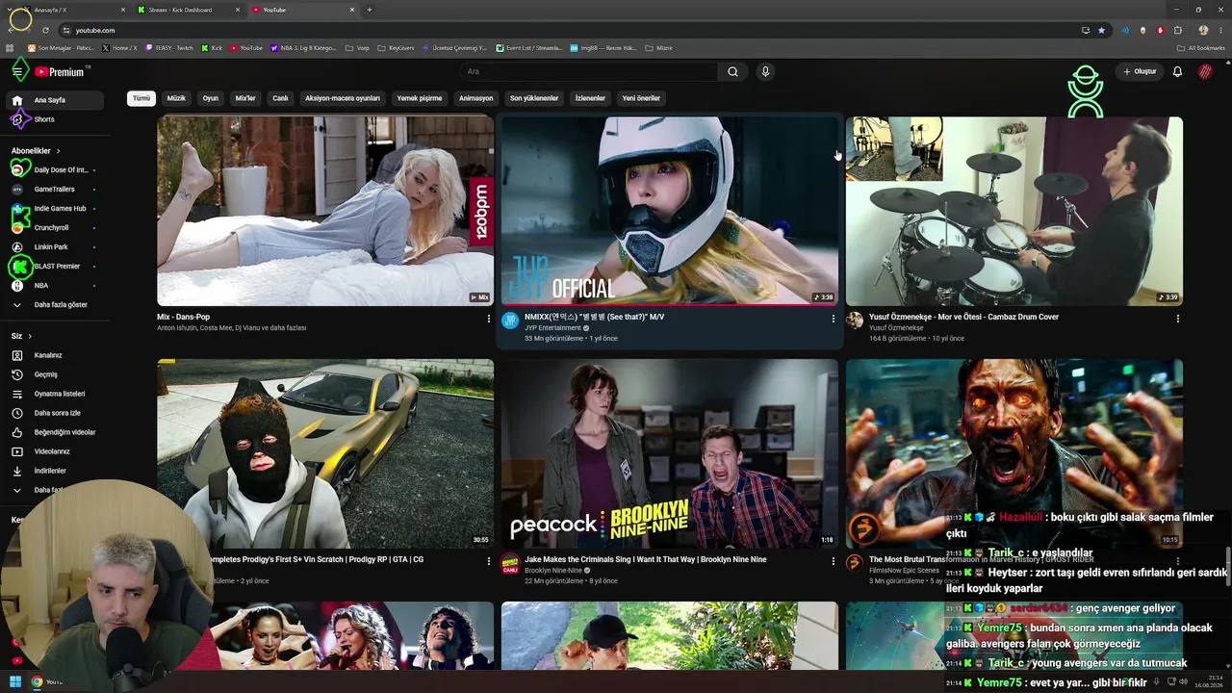The height and width of the screenshot is (693, 1232).
Task: Open Yusuf Özmenekşe channel avatar
Action: click(x=854, y=321)
